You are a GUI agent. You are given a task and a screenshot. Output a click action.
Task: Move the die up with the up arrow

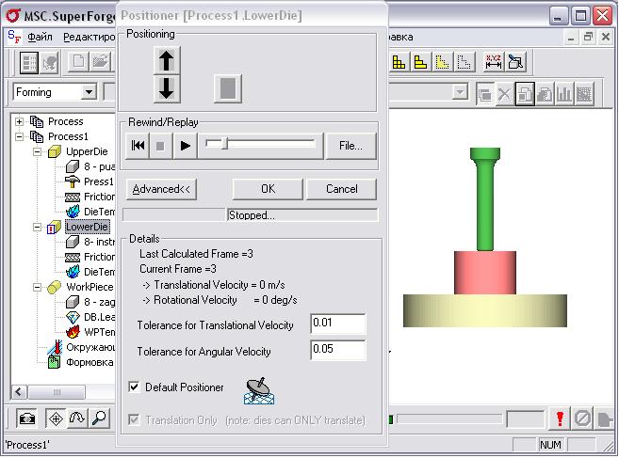pyautogui.click(x=167, y=60)
